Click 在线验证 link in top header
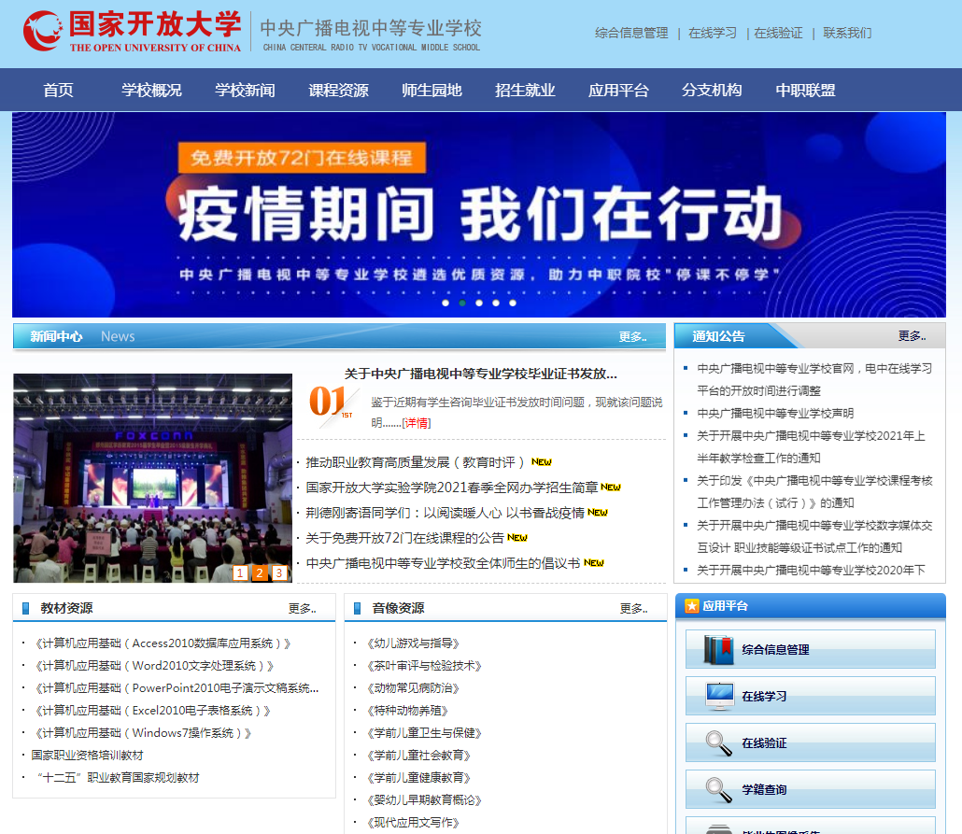Screen dimensions: 962x834 tap(778, 33)
